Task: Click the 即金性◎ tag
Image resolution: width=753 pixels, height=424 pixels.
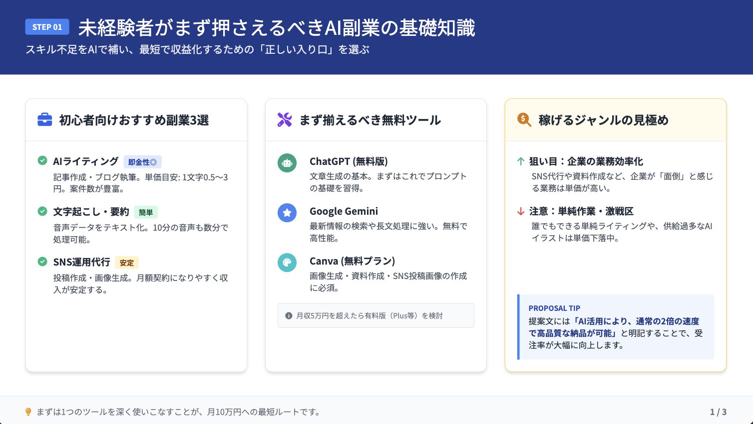Action: 142,162
